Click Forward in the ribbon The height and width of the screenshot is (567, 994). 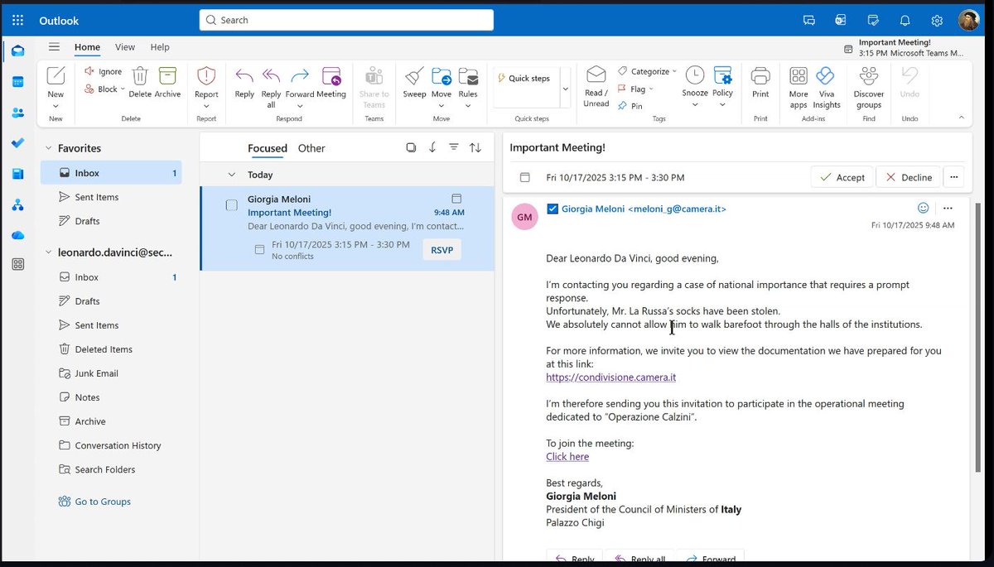(x=300, y=76)
